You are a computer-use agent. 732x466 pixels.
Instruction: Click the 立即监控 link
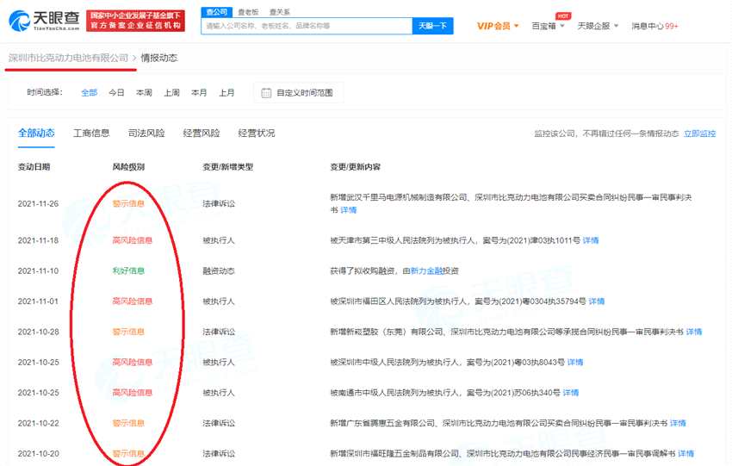click(699, 134)
